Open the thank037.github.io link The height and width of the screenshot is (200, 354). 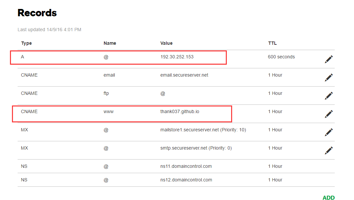[x=180, y=111]
